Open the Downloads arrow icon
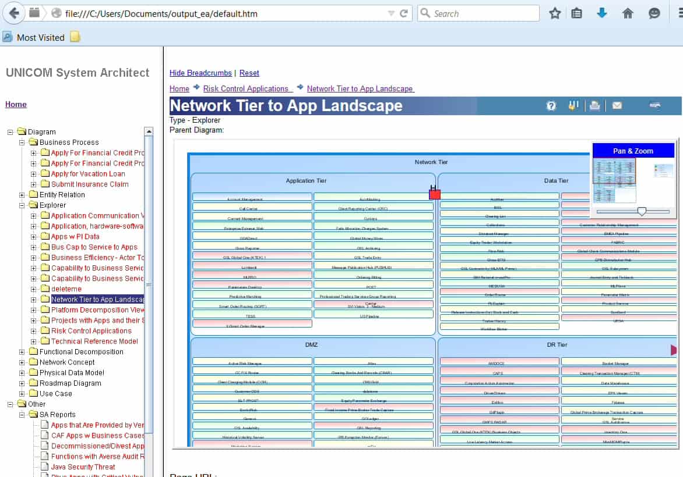Screen dimensions: 683x477 (x=602, y=13)
